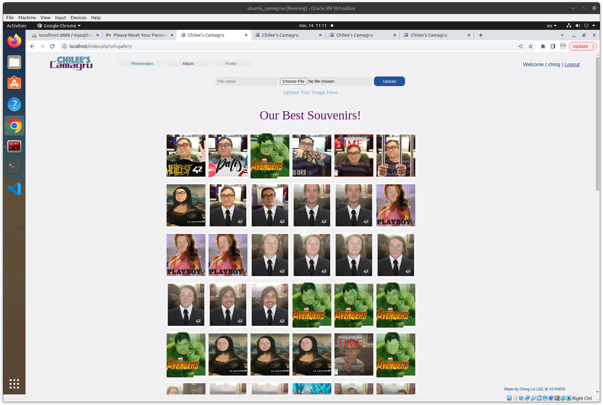Click the share page icon in the address bar
Viewport: 603px width, 405px height.
coord(521,46)
